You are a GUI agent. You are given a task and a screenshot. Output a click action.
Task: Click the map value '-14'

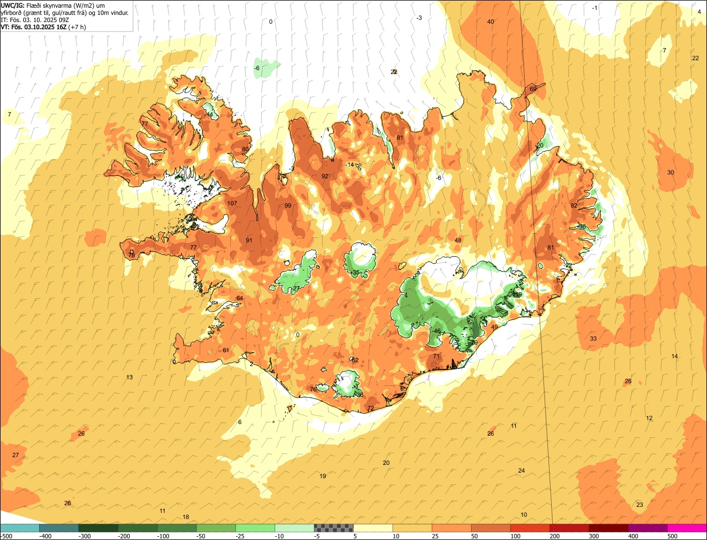coord(350,165)
